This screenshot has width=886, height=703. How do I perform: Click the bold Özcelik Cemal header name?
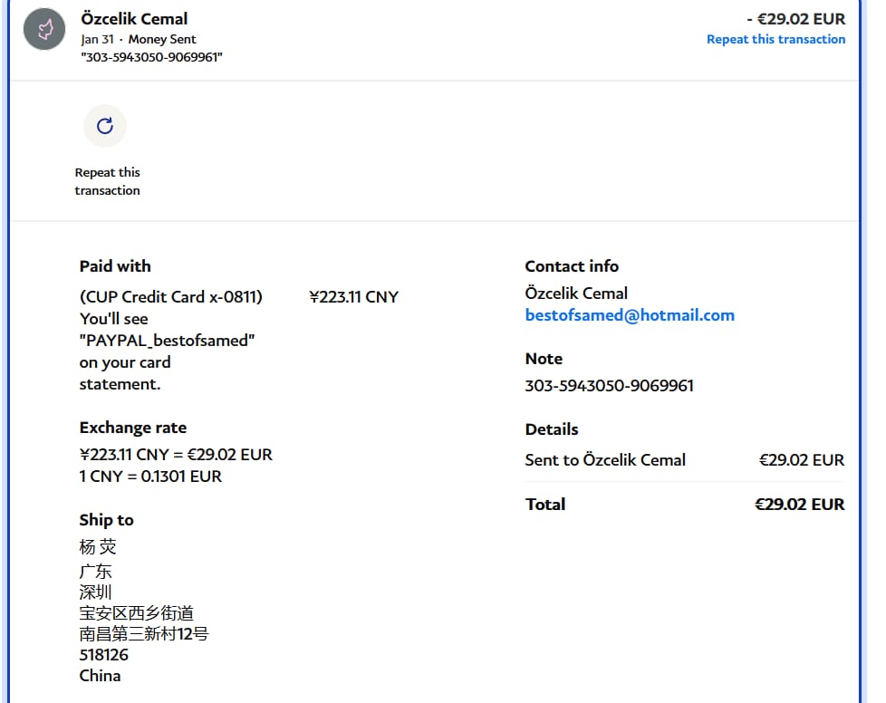[134, 18]
